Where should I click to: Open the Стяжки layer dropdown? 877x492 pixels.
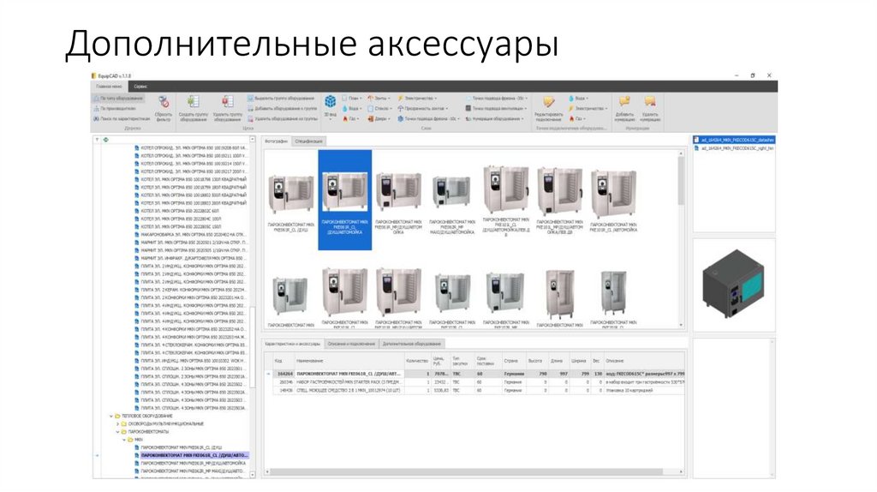point(379,108)
